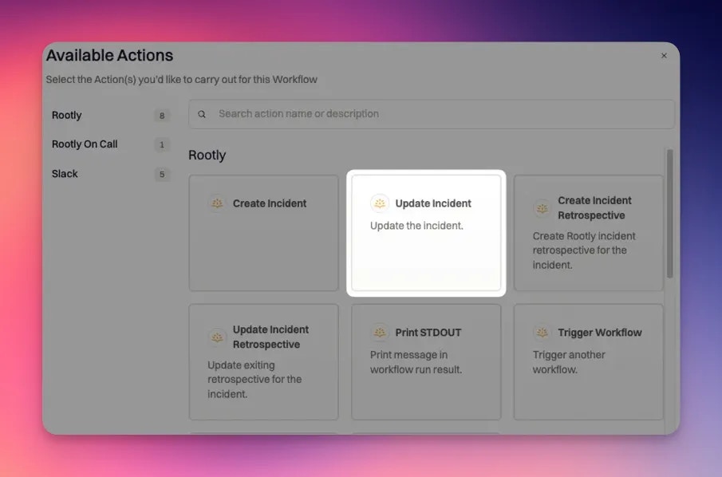The image size is (722, 477).
Task: Click the 'Update the incident.' description text
Action: tap(416, 226)
